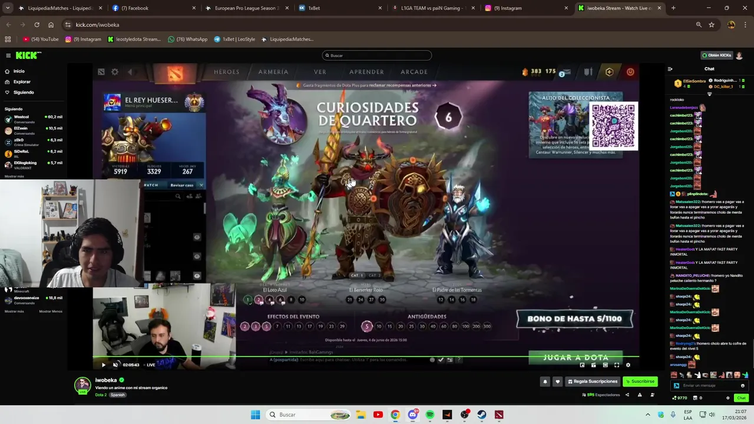Click the HÉROES tab in Dota menu
The image size is (754, 424).
coord(227,72)
